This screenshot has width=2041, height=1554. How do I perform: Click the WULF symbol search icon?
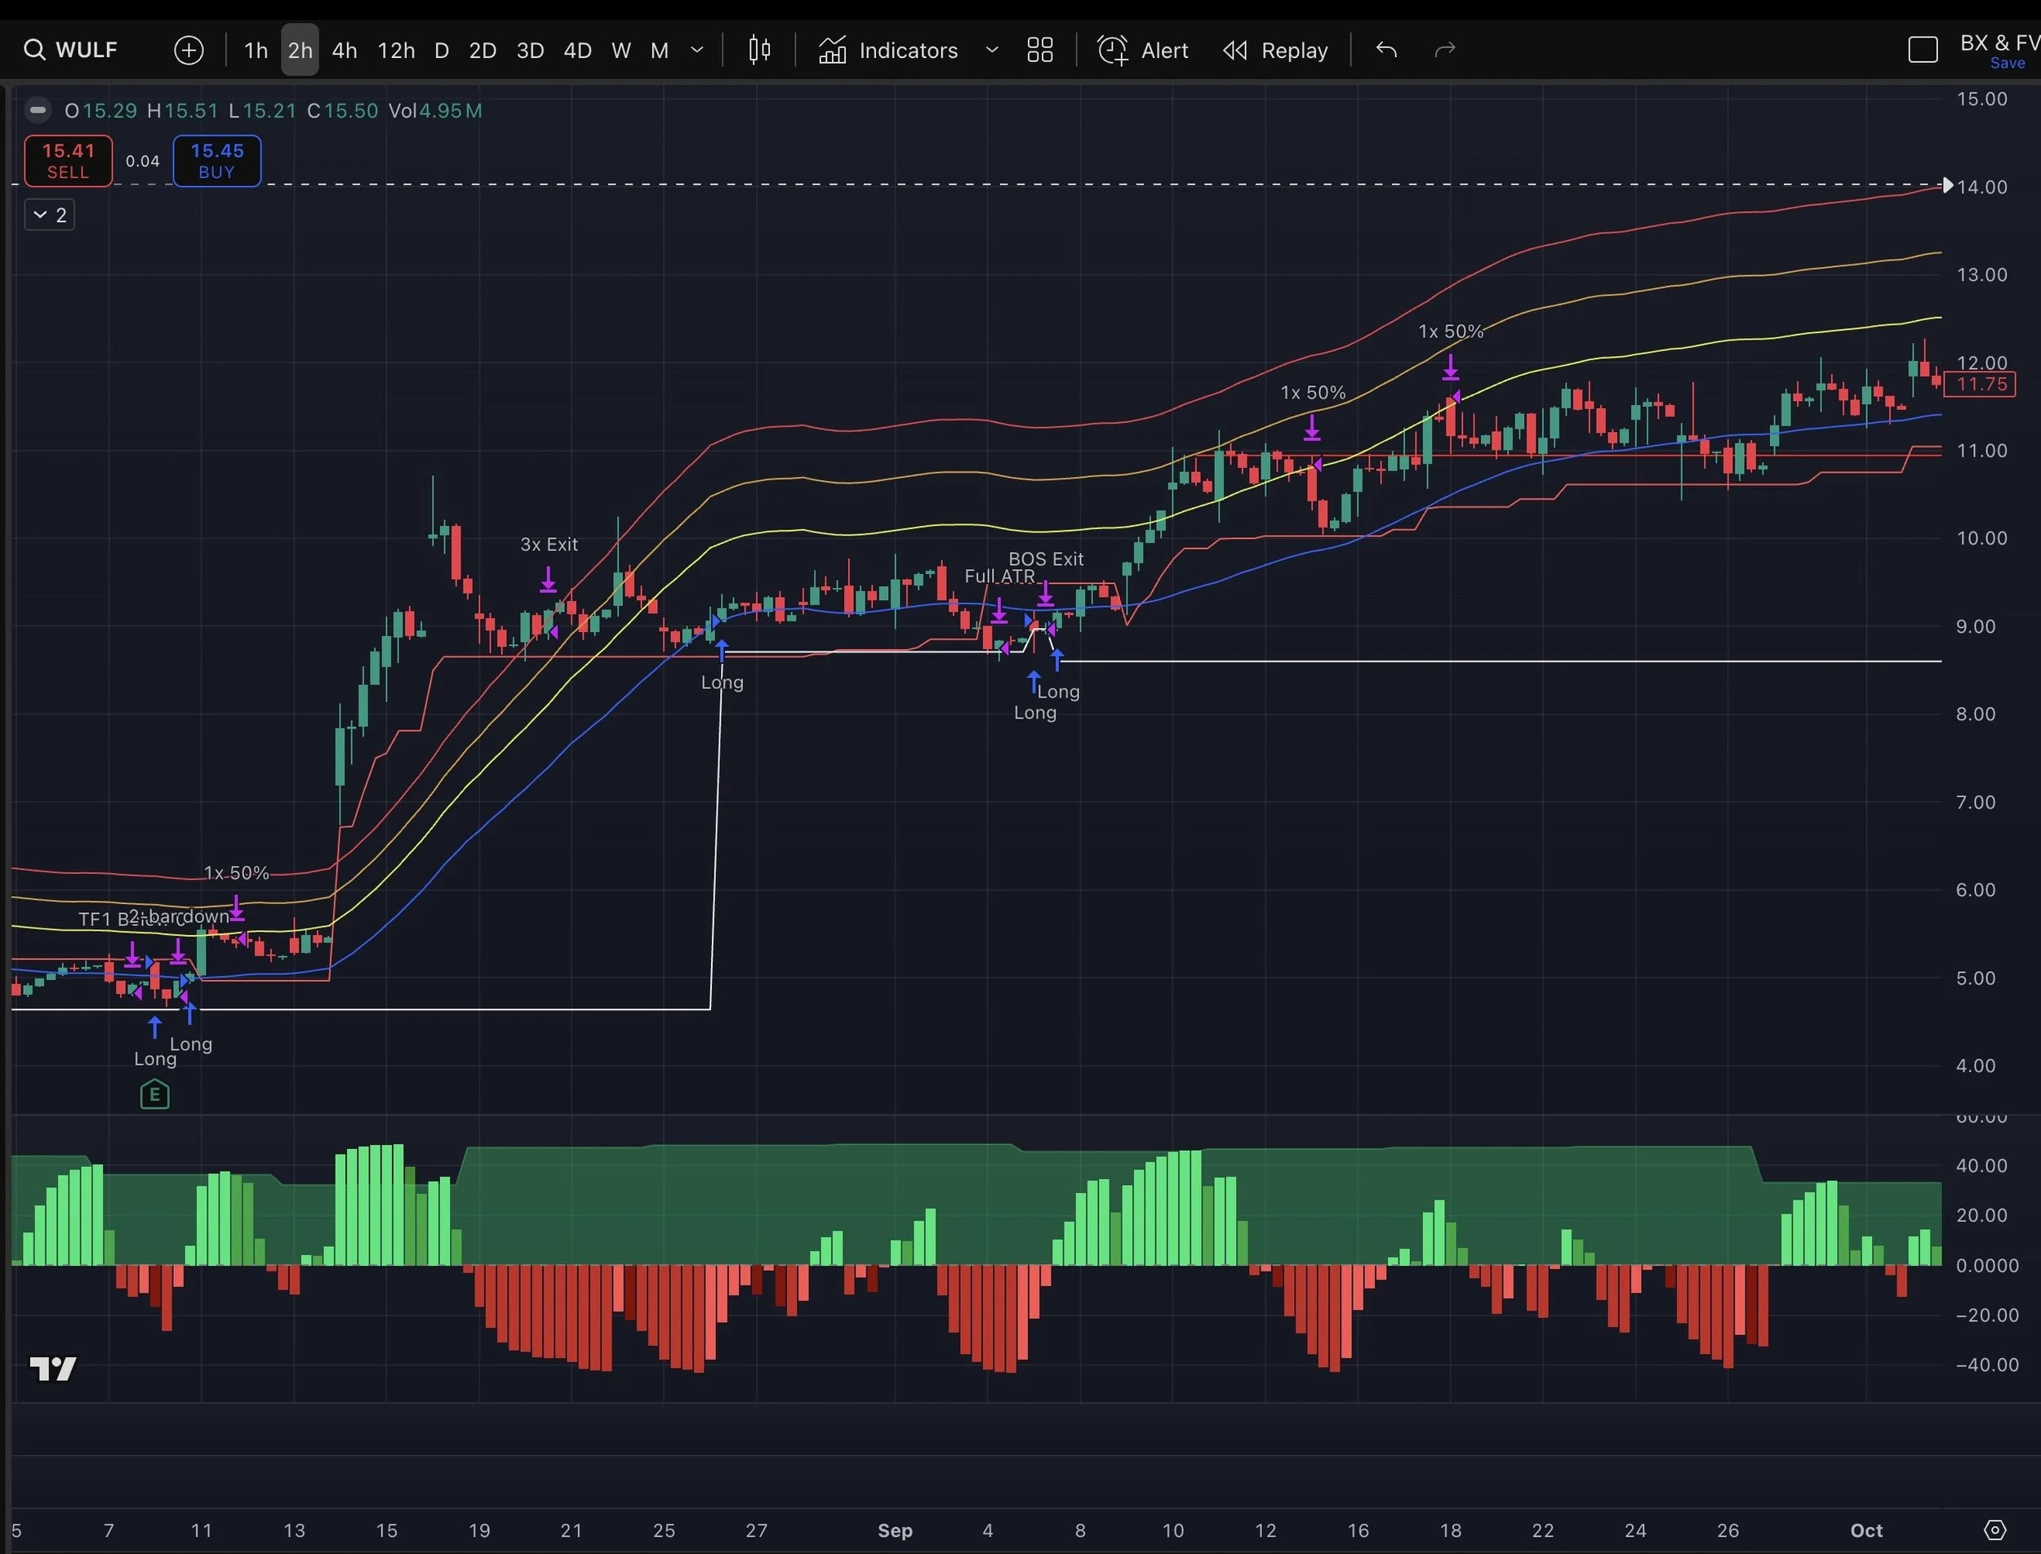pos(34,50)
